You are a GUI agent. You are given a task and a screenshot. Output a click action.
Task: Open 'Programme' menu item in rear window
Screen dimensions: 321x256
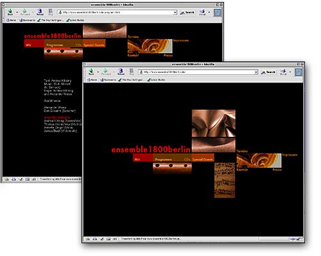[55, 45]
